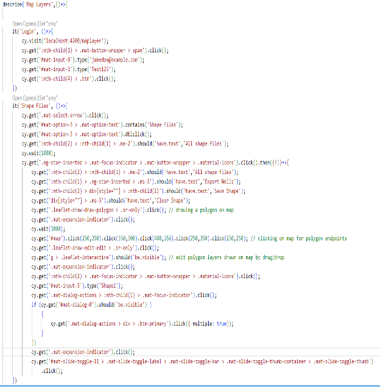Click ':nth-child(2) > .mat-focus-indicator' material-icons click line
Viewport: 380px width, 387px height.
[x=146, y=276]
